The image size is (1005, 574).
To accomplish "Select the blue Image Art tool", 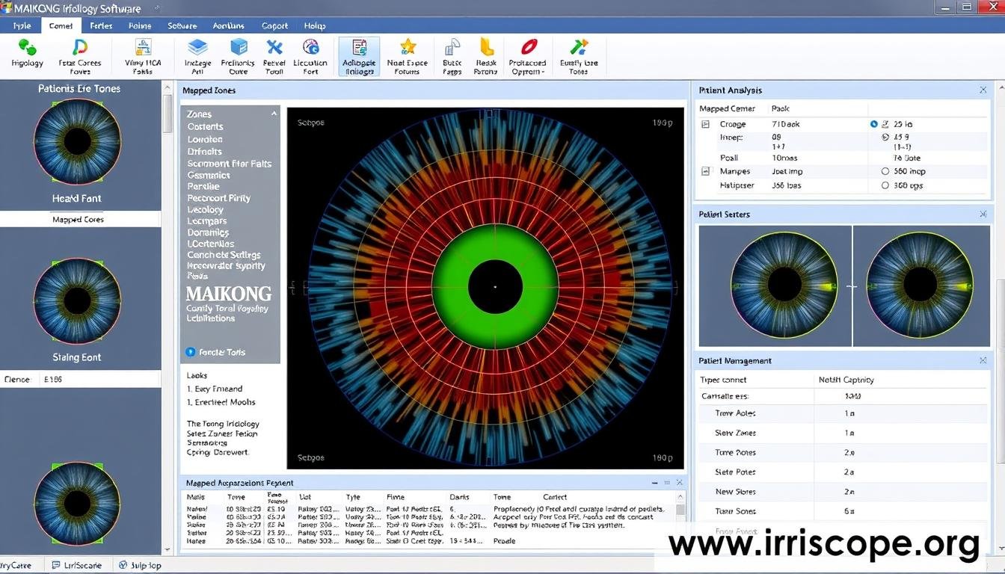I will 197,52.
